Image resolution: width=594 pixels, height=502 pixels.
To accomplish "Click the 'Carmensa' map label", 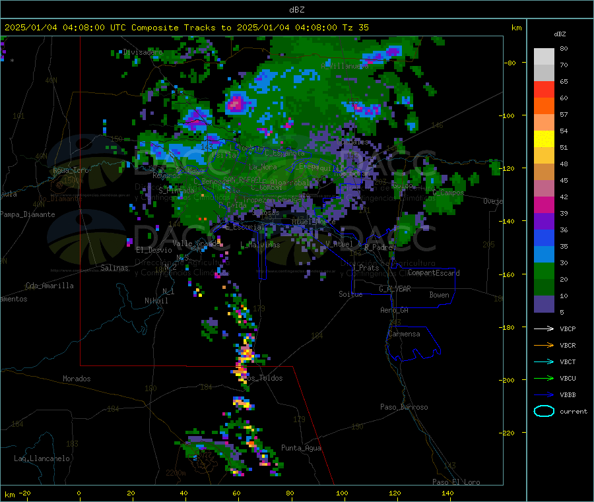I will [x=404, y=334].
